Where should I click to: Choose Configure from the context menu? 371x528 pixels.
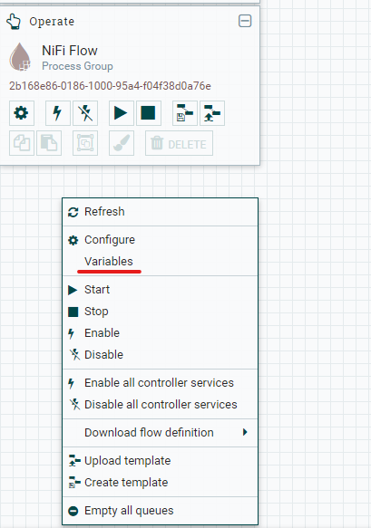tap(161, 240)
